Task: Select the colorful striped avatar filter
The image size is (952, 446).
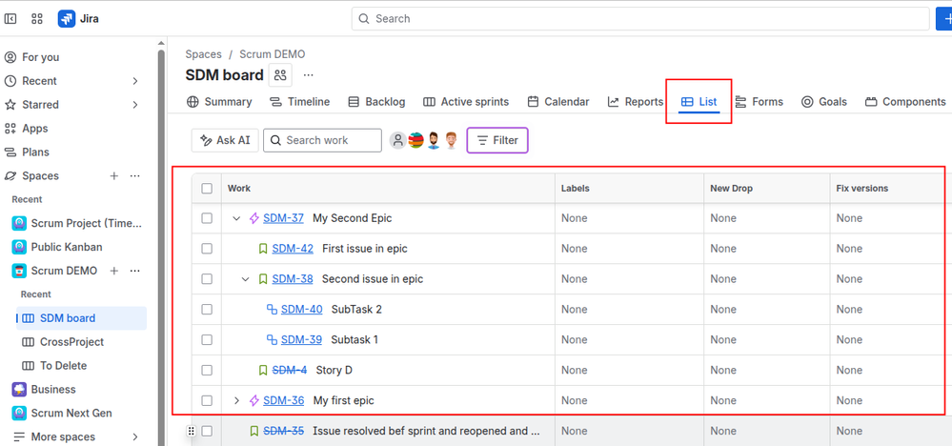Action: [415, 140]
